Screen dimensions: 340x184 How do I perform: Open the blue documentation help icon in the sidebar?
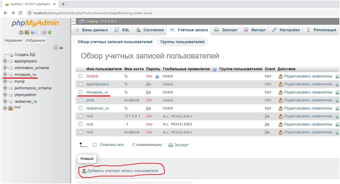(x=32, y=32)
